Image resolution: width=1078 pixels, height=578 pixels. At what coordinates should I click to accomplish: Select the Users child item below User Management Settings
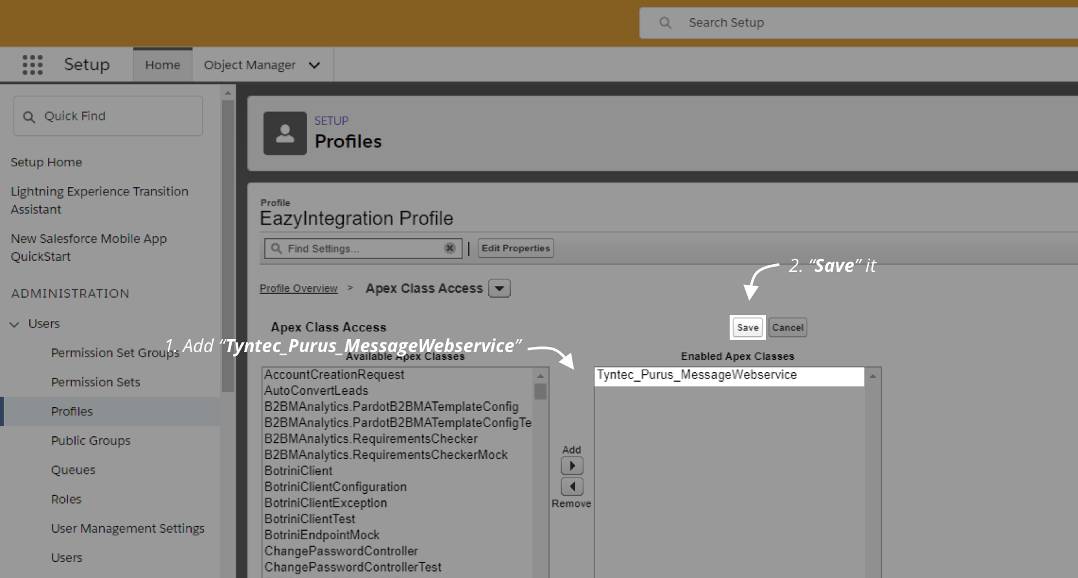click(67, 558)
